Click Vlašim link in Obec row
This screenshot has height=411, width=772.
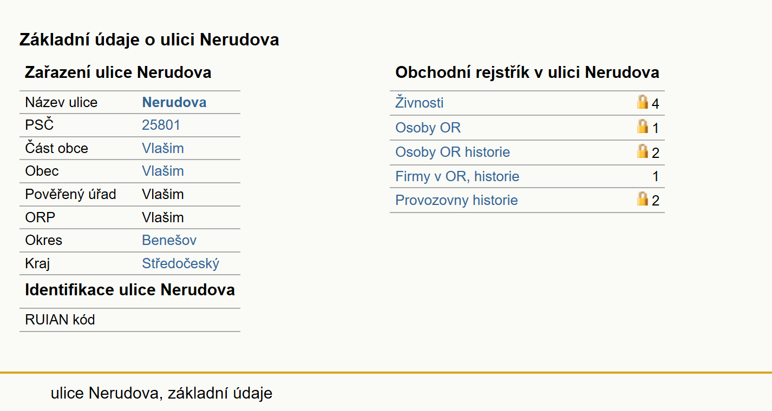163,171
